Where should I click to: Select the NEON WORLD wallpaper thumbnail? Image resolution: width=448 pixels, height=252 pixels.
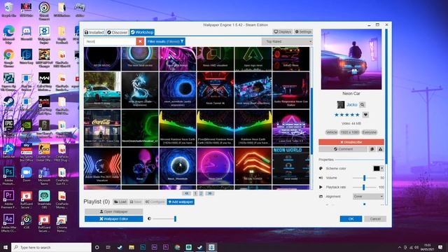291,166
